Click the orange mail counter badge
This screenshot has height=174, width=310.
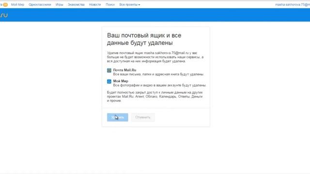tap(5, 4)
